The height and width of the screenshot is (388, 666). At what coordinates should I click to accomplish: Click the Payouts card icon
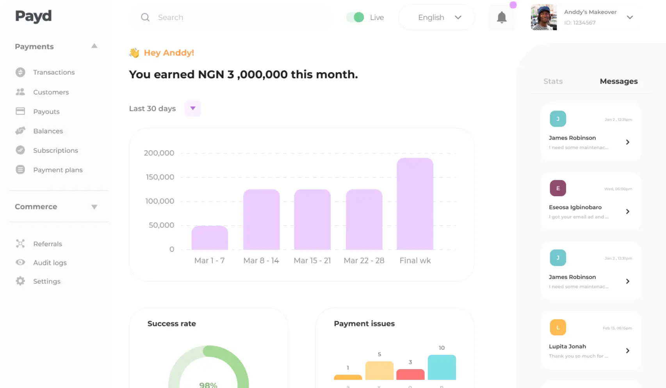(x=20, y=111)
